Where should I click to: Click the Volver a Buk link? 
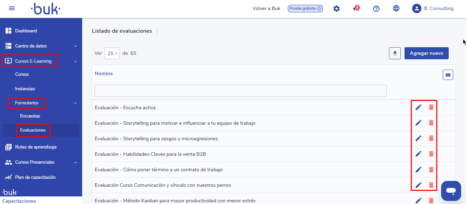coord(266,9)
